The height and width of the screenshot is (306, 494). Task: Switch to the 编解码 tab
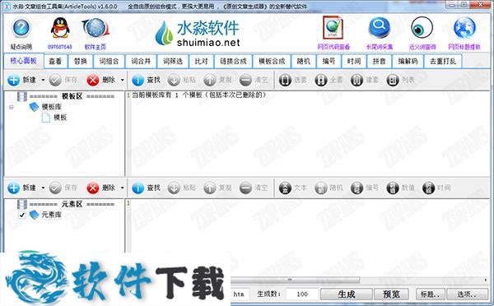[x=408, y=61]
